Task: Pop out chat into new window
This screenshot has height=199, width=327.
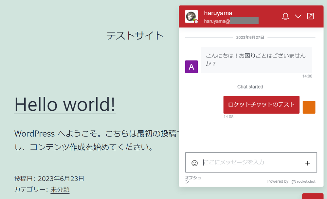Action: (x=310, y=16)
